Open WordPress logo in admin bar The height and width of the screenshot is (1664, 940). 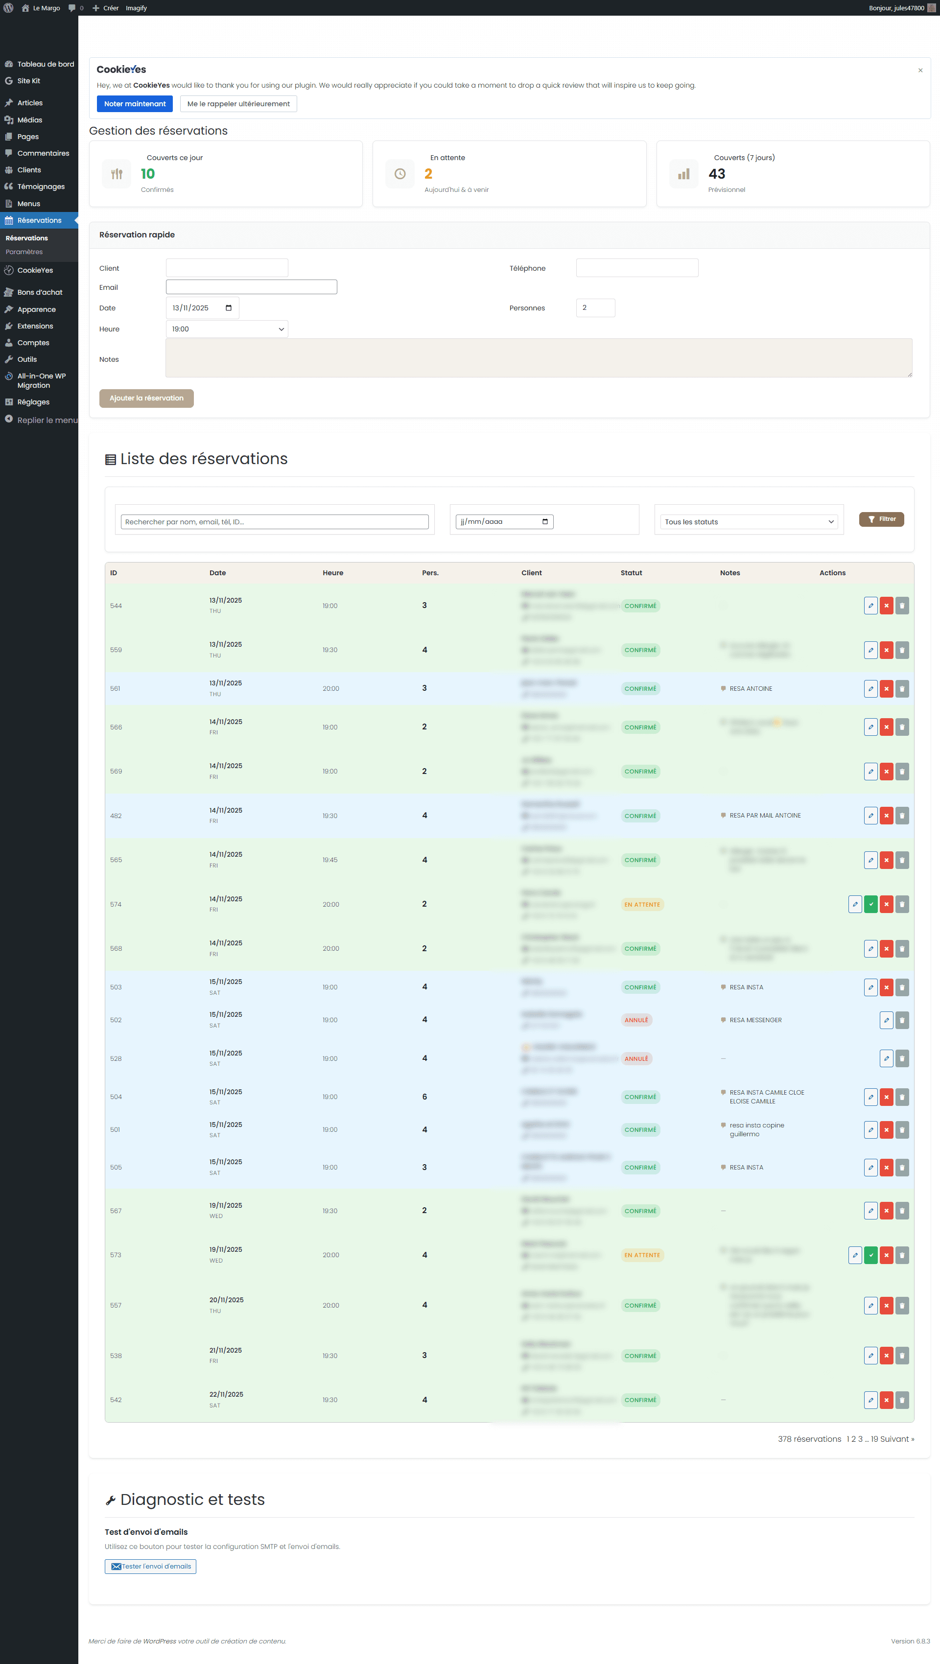tap(8, 8)
